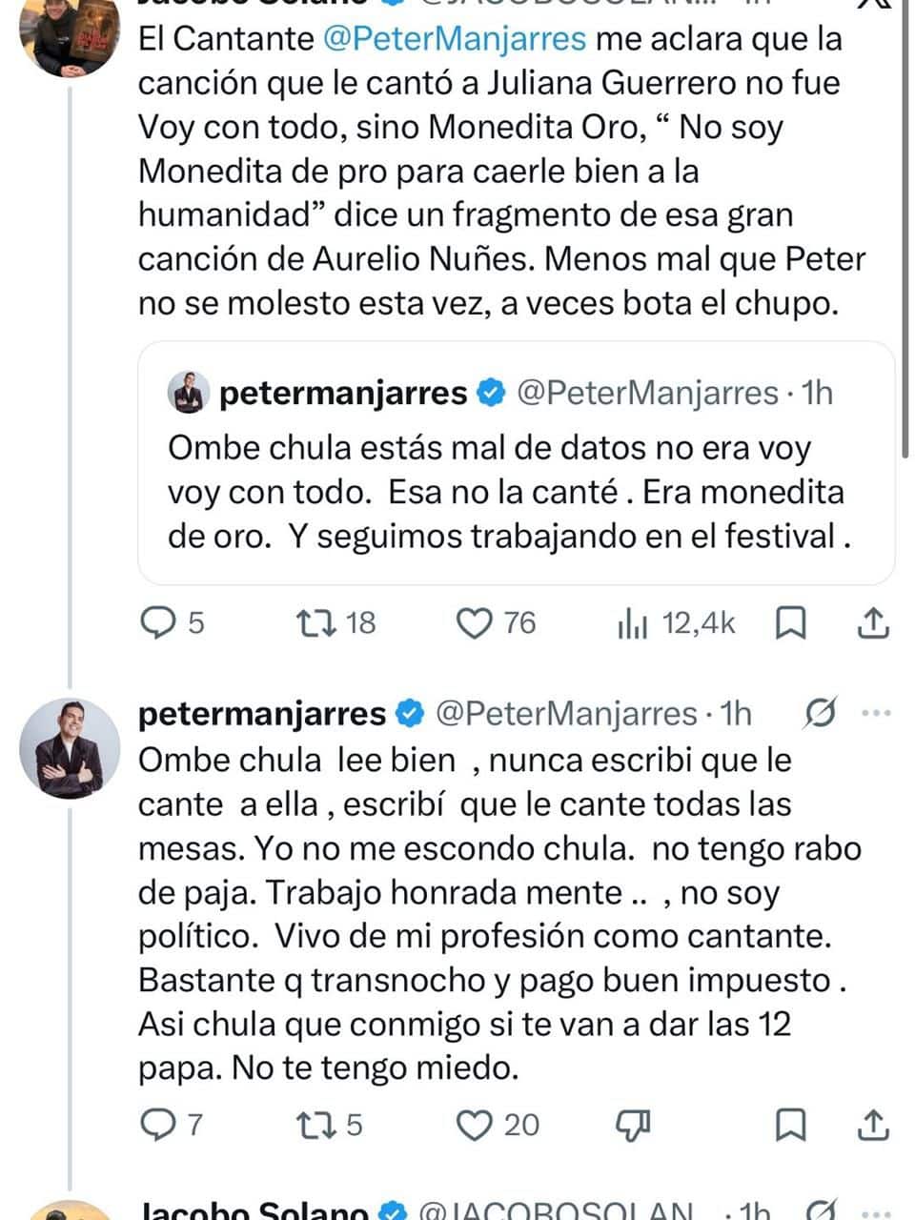
Task: Bookmark the first tweet about Monedita de Oro
Action: point(791,623)
